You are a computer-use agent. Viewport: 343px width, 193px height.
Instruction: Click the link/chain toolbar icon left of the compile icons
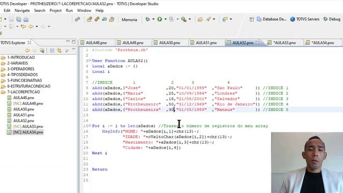(x=77, y=19)
